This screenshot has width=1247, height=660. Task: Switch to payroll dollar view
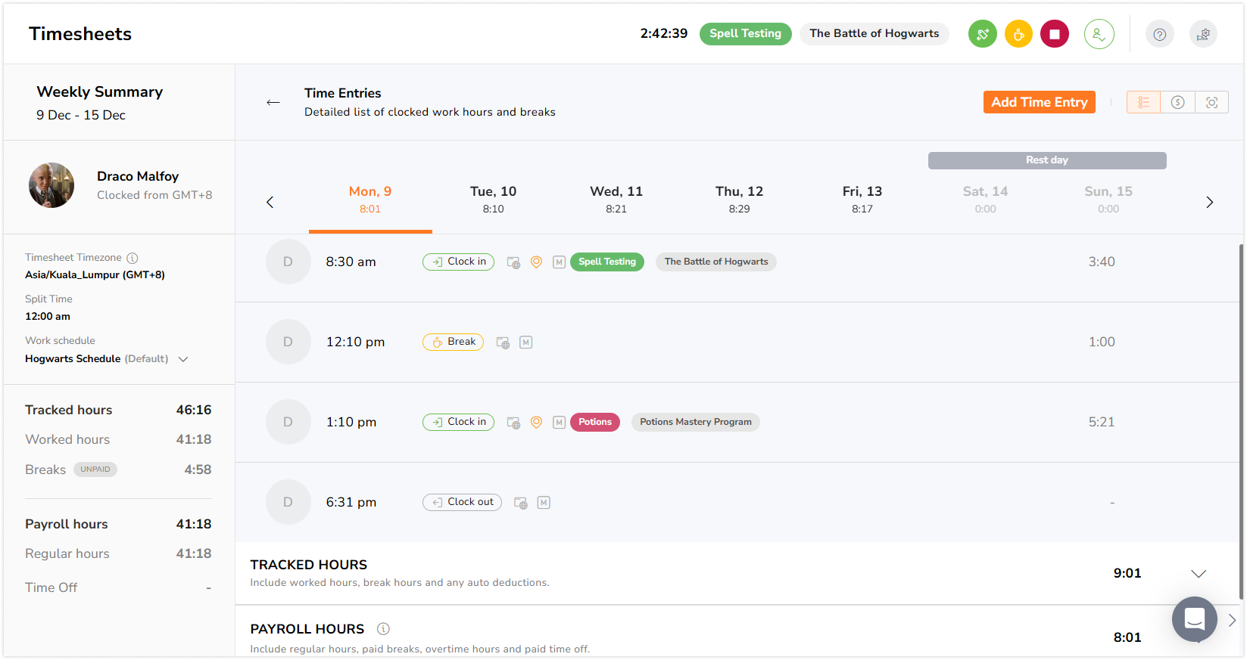pos(1177,102)
